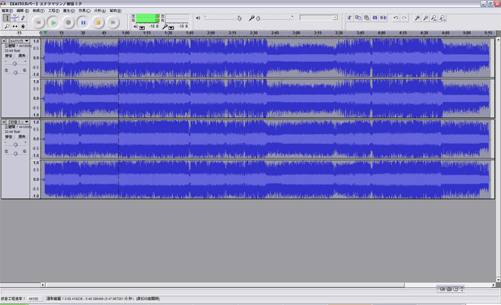501x305 pixels.
Task: Click the Fit selection in window icon
Action: click(434, 18)
